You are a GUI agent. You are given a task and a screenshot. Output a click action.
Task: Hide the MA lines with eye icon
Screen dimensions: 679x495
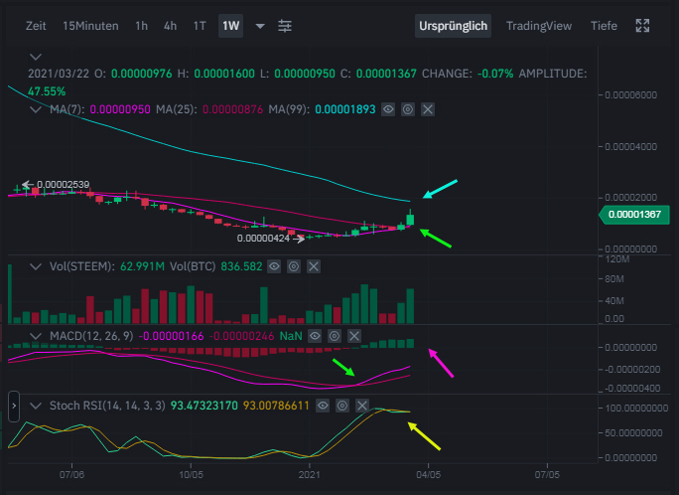[388, 108]
